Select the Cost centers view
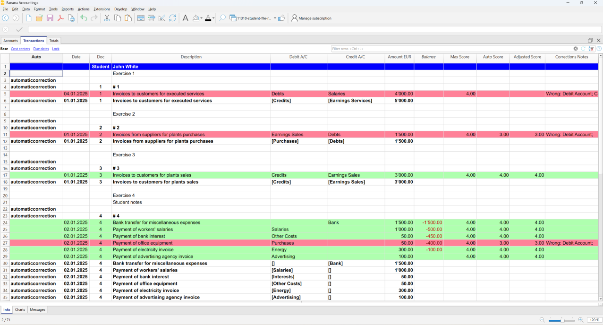The width and height of the screenshot is (603, 325). coord(20,49)
